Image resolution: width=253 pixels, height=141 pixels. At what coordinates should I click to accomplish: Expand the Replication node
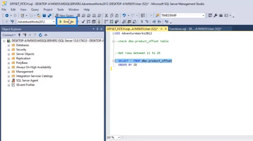tap(9, 59)
